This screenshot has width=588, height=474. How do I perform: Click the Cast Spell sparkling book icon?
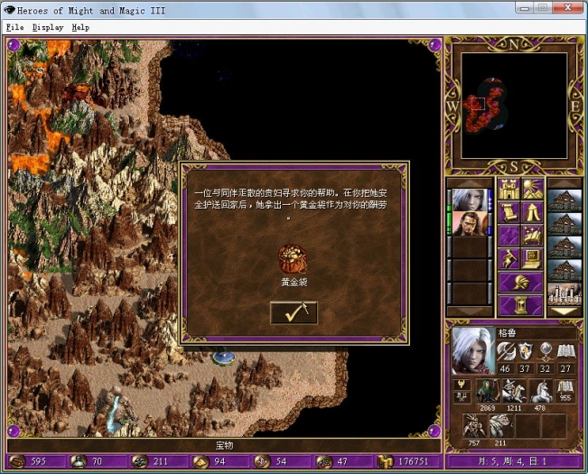click(x=532, y=236)
